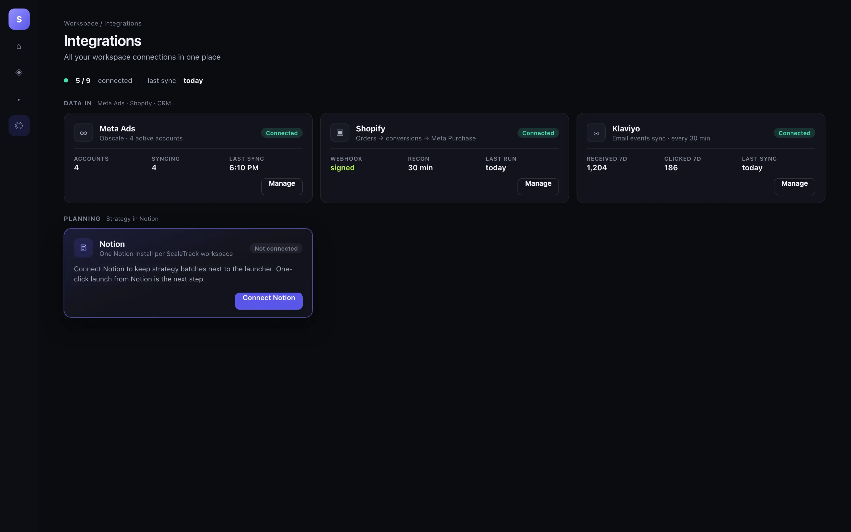Screen dimensions: 851x532
Task: Go to Workspace in the breadcrumb
Action: [x=81, y=23]
